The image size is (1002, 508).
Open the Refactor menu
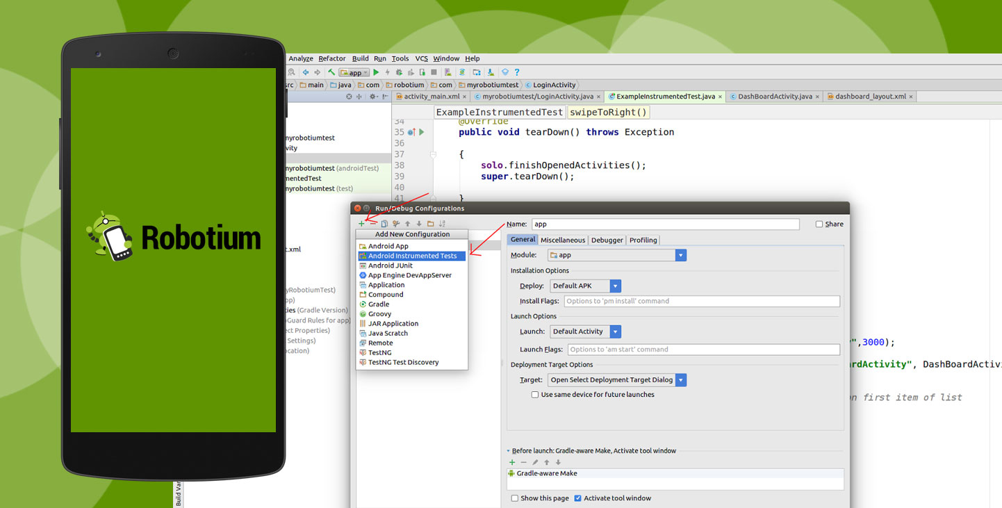332,58
